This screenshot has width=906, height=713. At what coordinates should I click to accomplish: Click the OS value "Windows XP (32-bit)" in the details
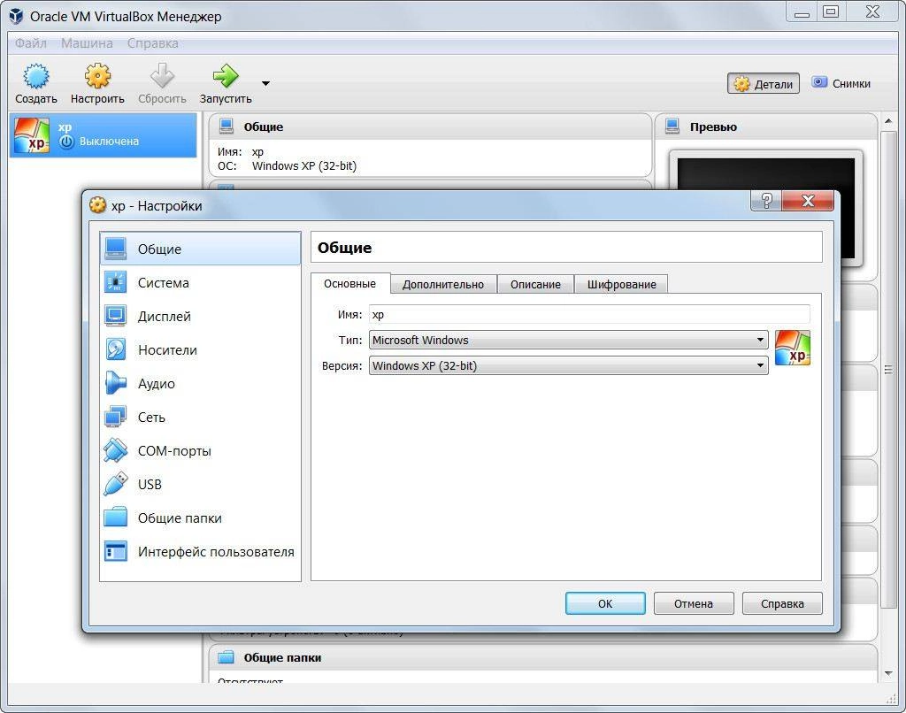point(304,165)
